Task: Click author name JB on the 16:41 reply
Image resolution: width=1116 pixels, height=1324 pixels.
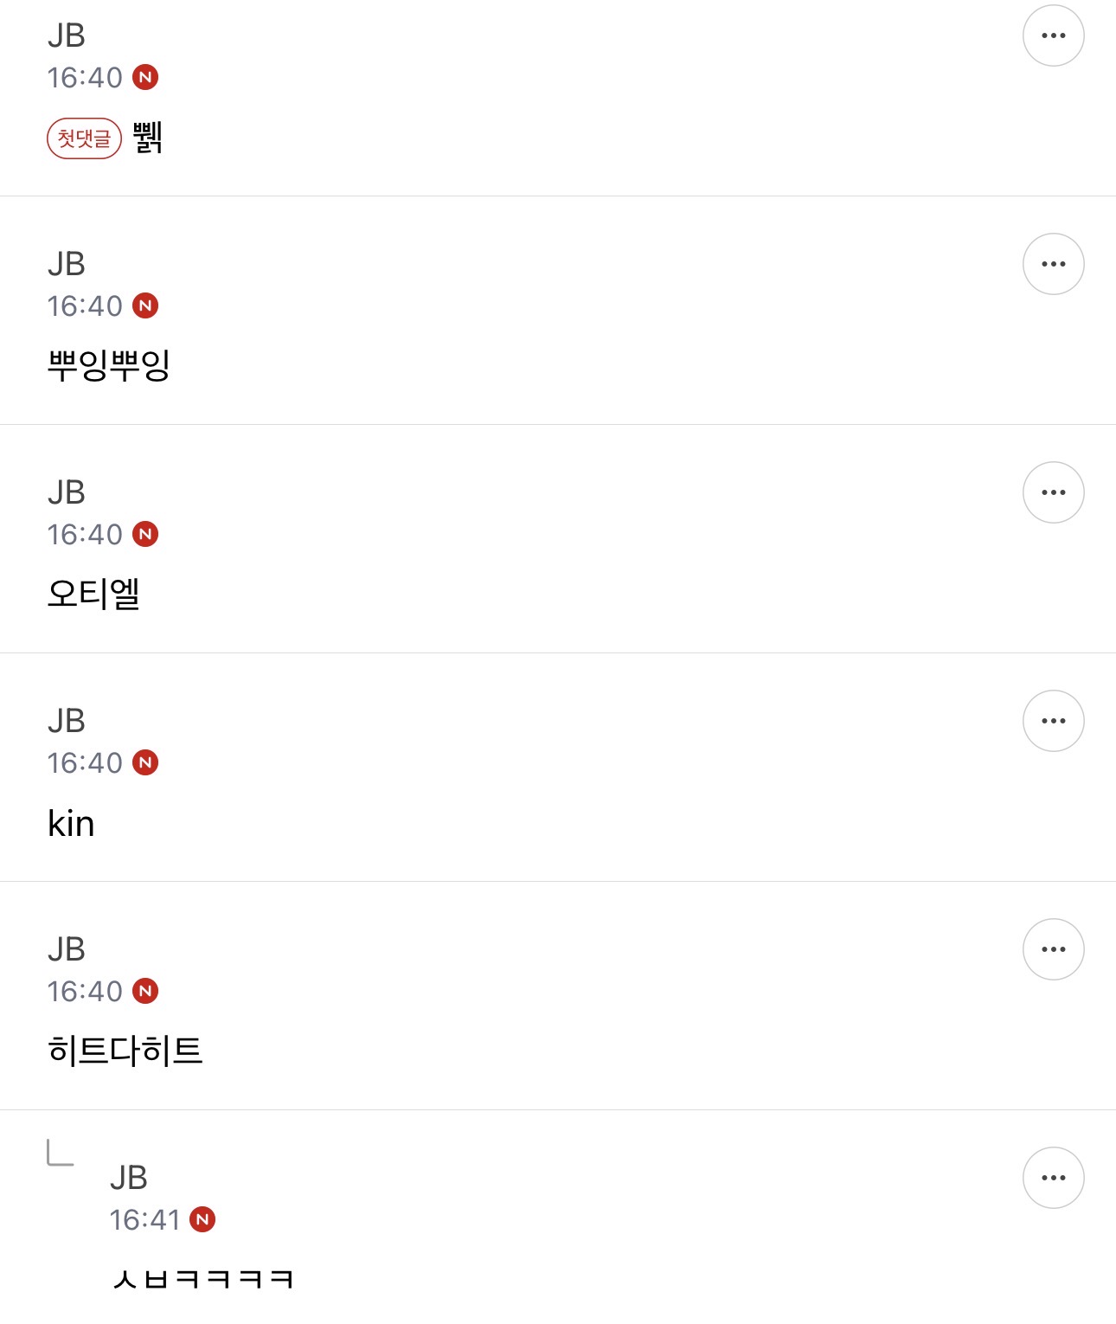Action: pos(129,1178)
